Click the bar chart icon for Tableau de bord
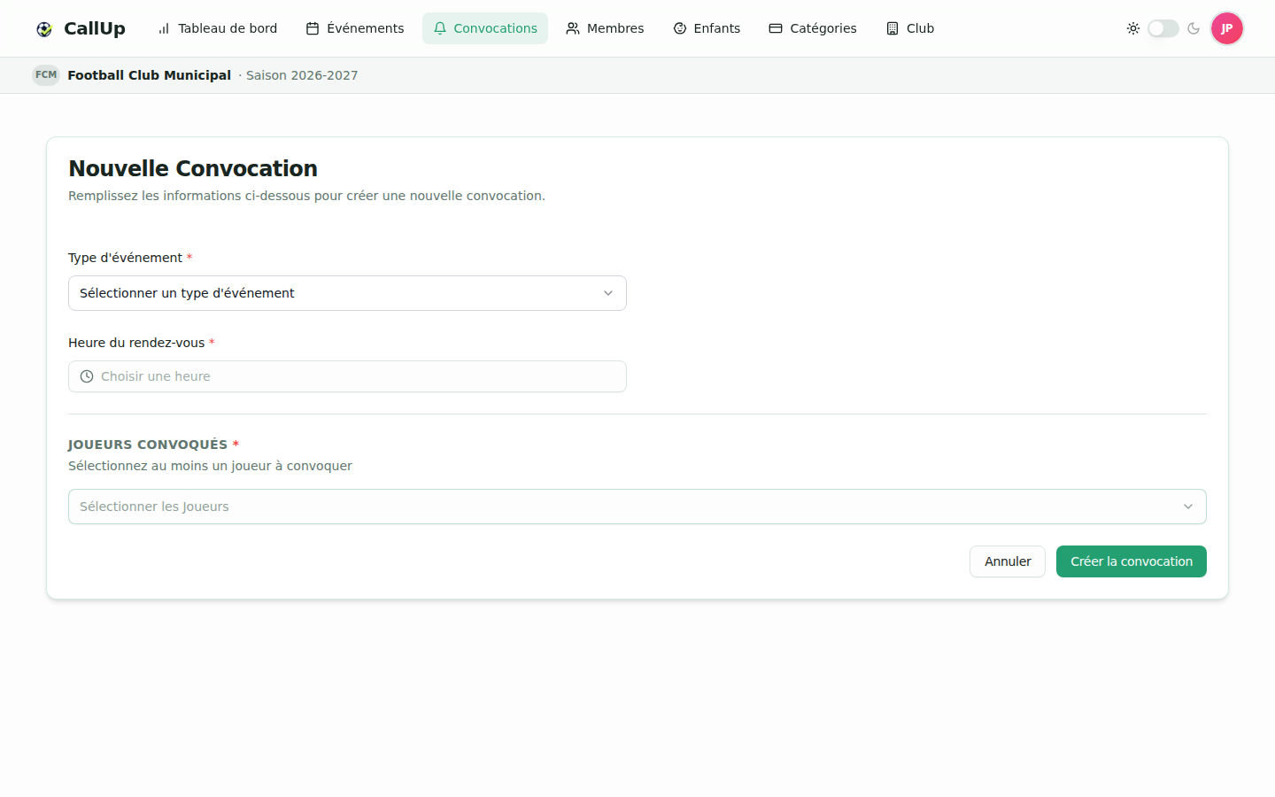 click(164, 28)
